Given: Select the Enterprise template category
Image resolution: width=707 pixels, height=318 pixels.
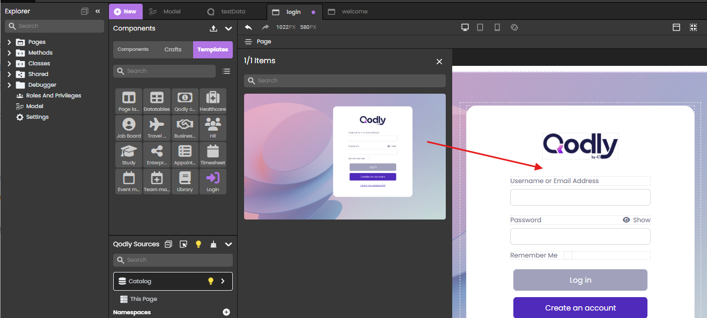Looking at the screenshot, I should pos(157,155).
